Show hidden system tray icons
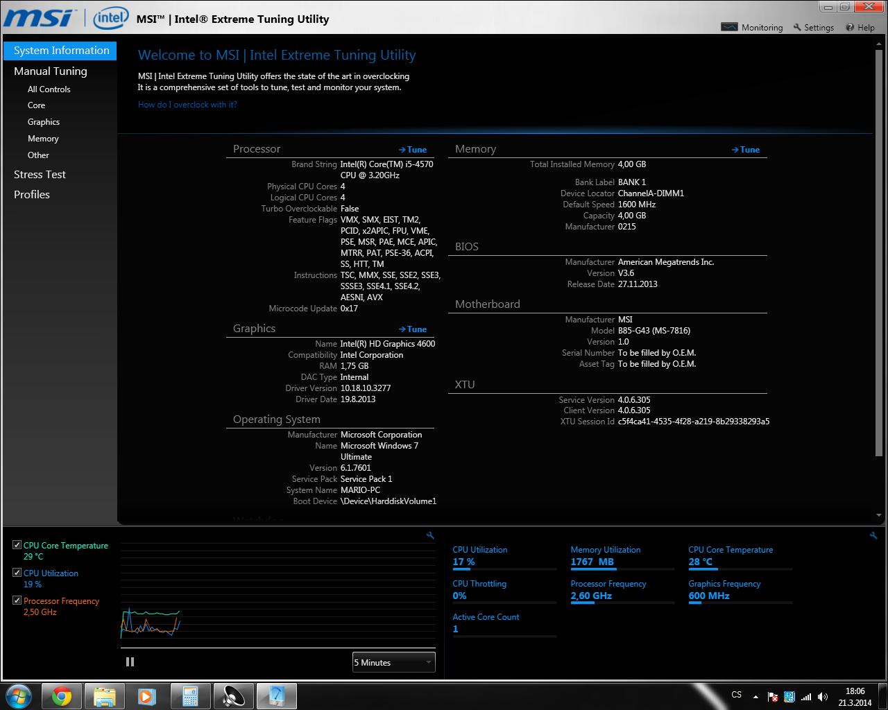This screenshot has height=710, width=888. click(x=755, y=697)
